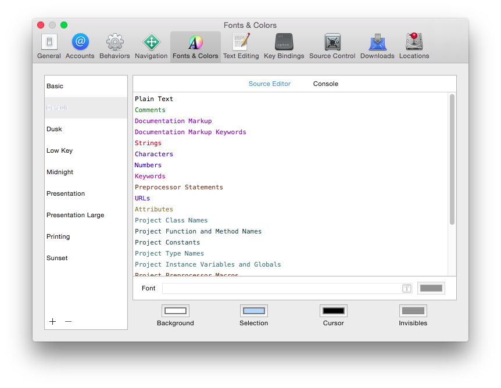The height and width of the screenshot is (388, 501).
Task: Switch to the Source Editor tab
Action: tap(270, 84)
